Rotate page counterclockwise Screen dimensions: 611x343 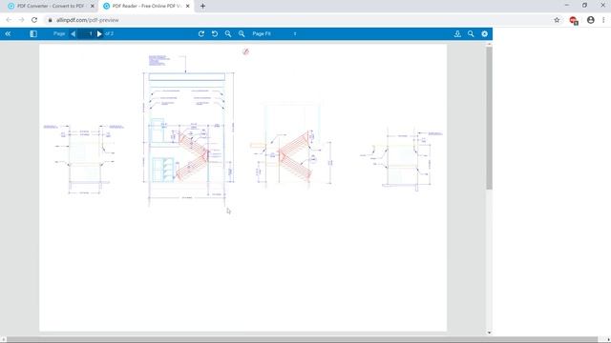tap(215, 34)
